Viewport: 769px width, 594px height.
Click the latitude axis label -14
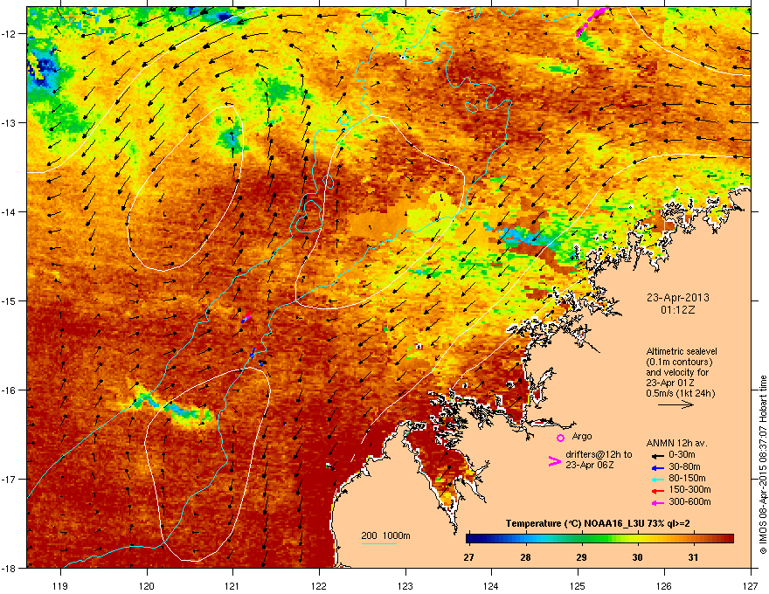point(10,212)
